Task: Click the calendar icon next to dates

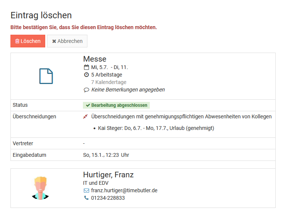Action: pos(86,68)
